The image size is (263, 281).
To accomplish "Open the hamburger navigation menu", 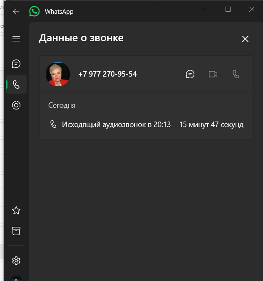I will tap(16, 39).
